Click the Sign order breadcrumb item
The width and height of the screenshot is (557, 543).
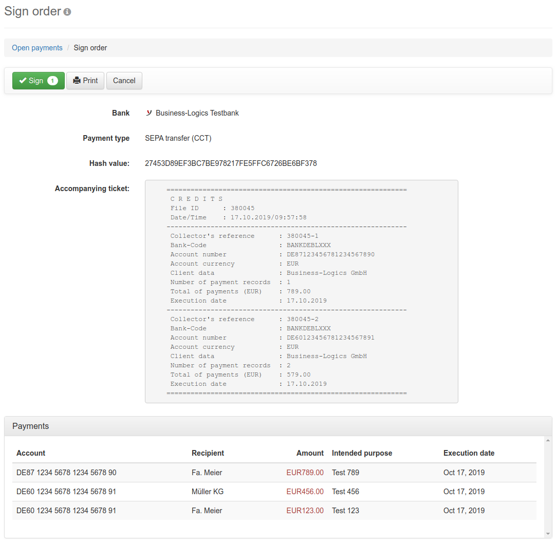click(x=90, y=48)
